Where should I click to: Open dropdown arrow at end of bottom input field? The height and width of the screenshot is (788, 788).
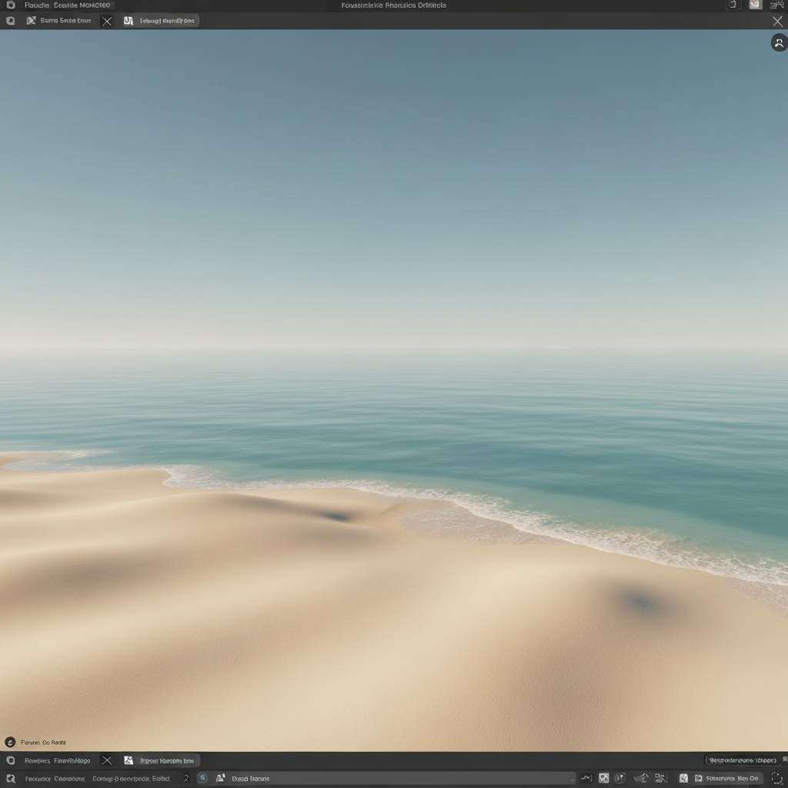pyautogui.click(x=571, y=779)
